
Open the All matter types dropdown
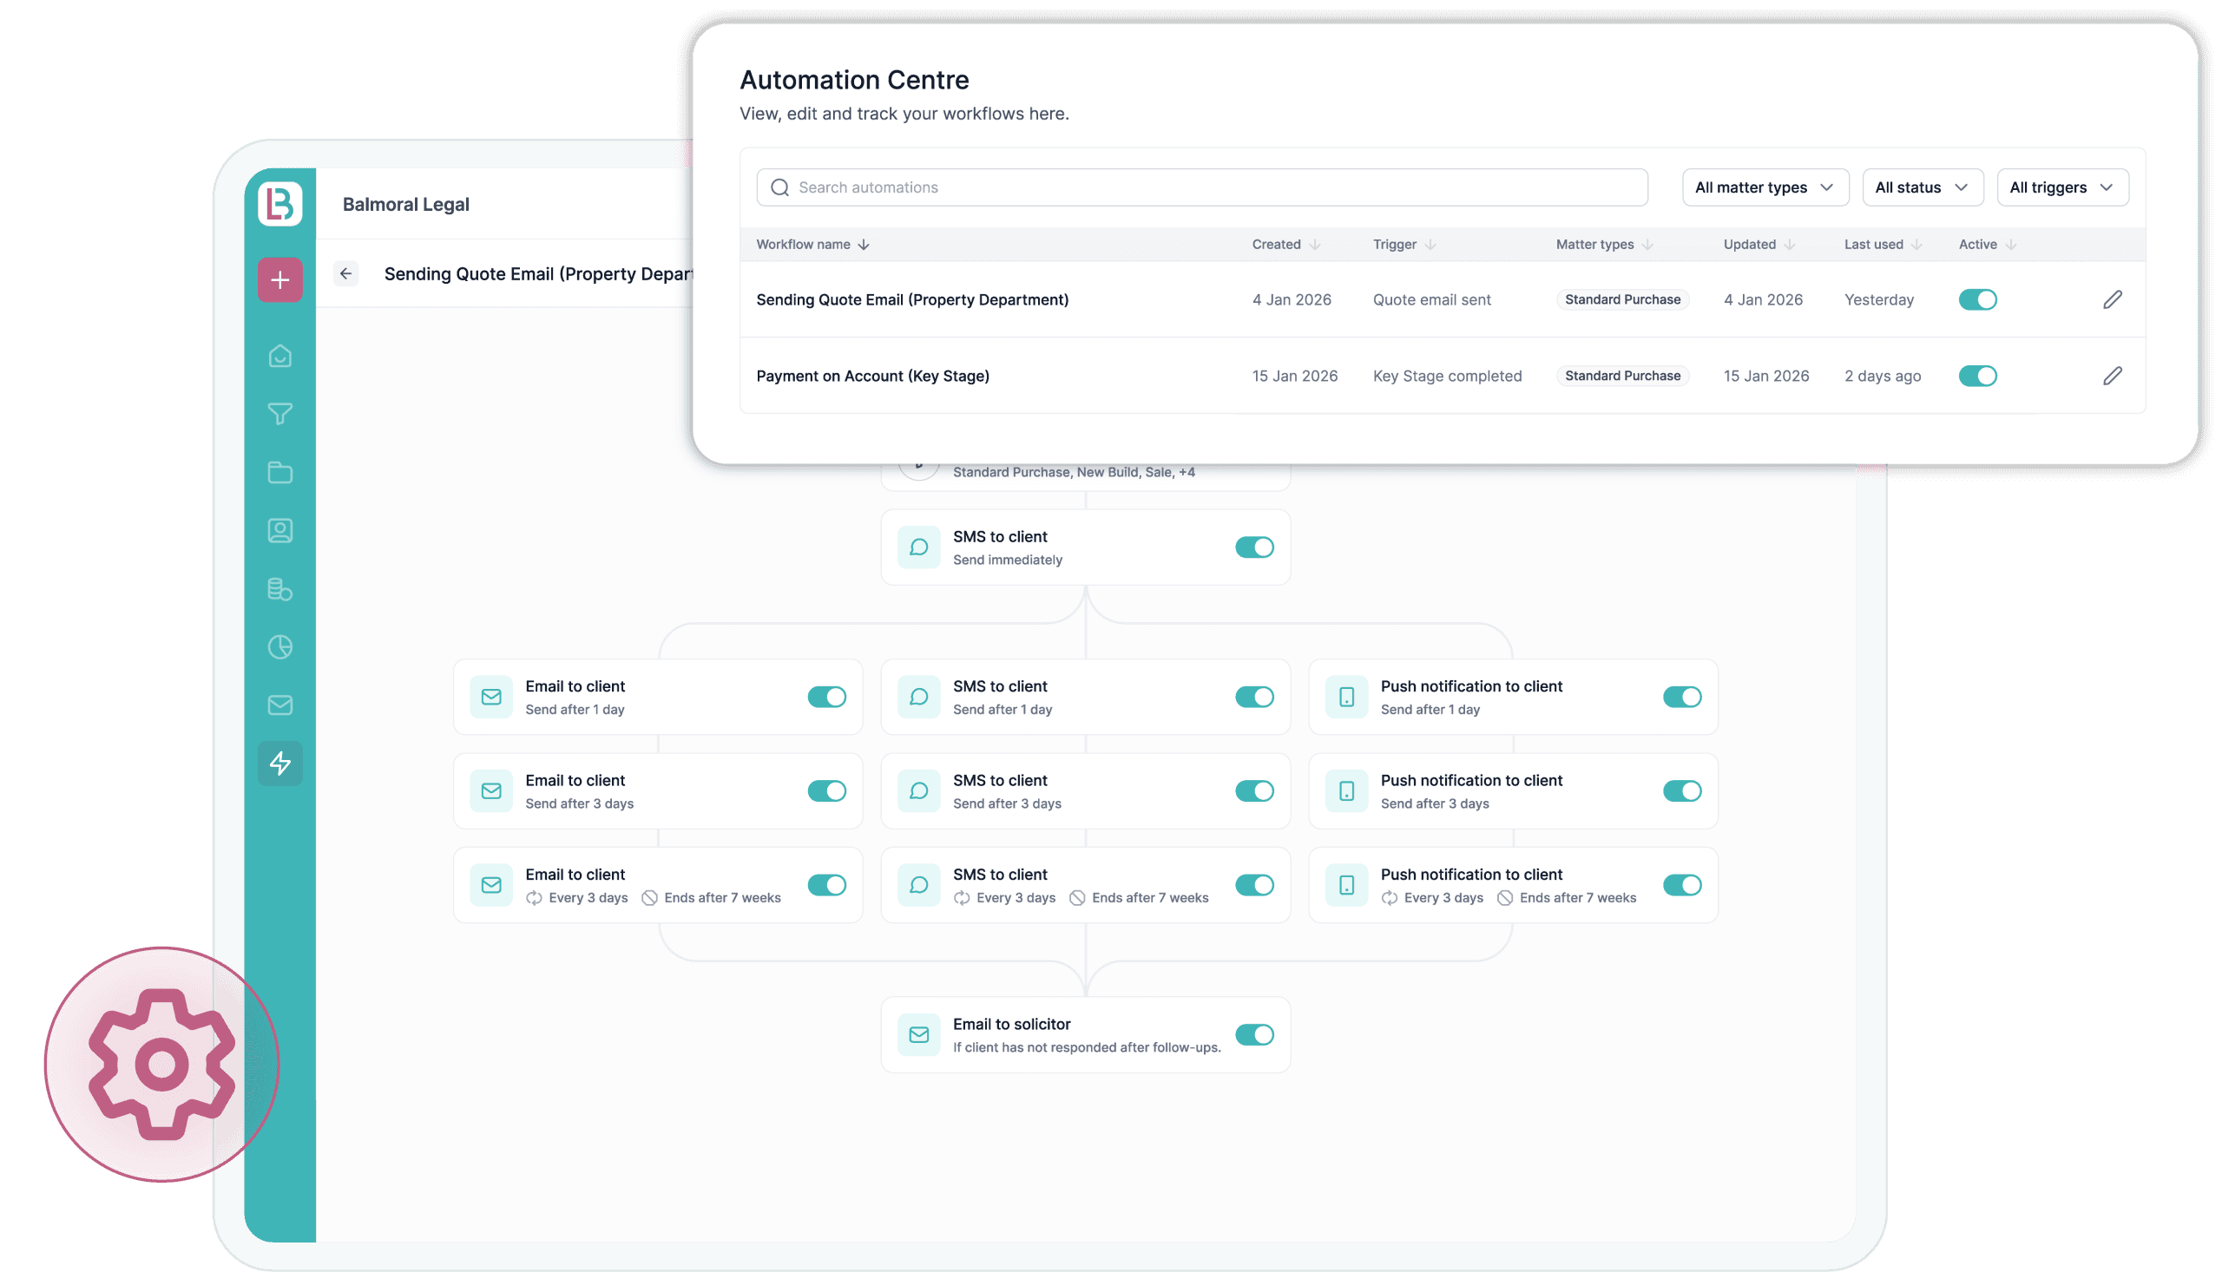1765,187
